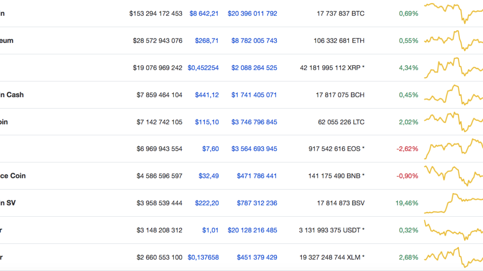Screen dimensions: 483x271
Task: Open the XRP price $0,452254
Action: pos(203,68)
